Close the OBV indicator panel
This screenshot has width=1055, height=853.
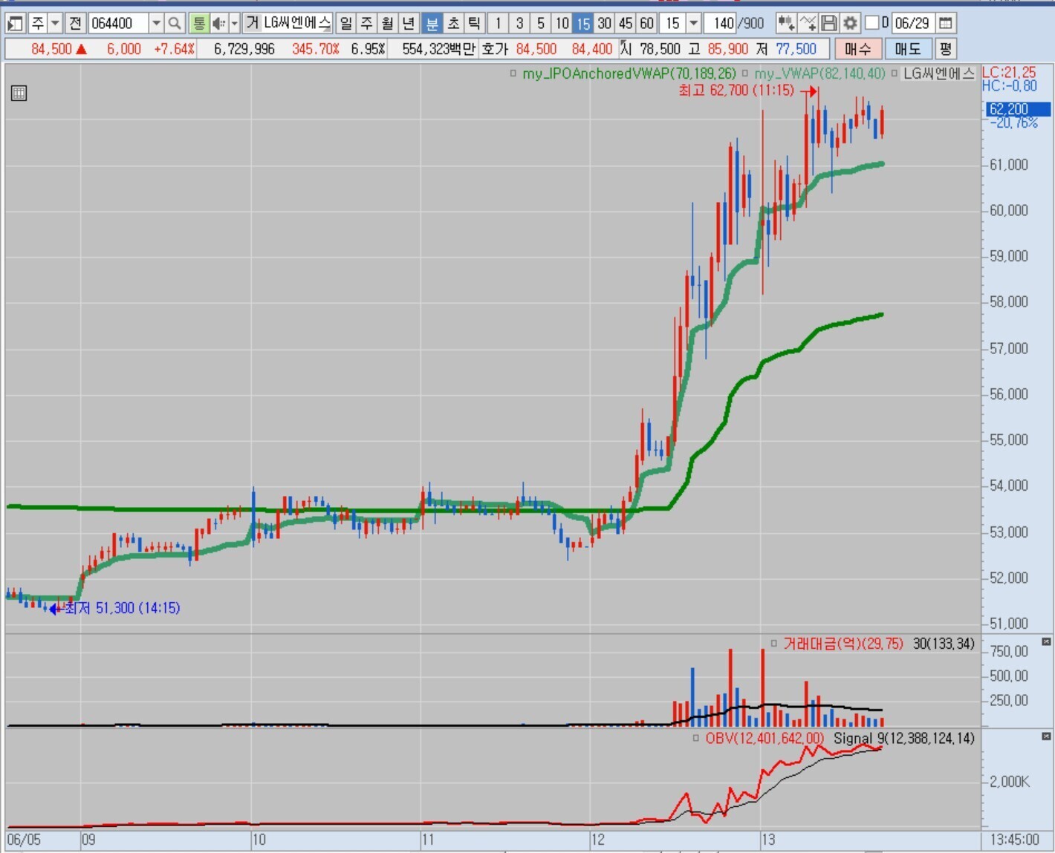click(1046, 736)
